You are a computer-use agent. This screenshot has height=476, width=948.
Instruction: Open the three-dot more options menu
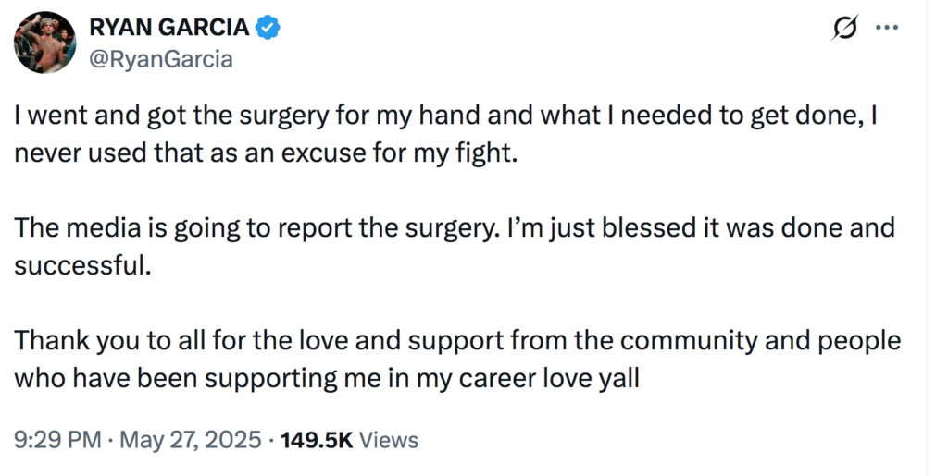click(x=887, y=27)
